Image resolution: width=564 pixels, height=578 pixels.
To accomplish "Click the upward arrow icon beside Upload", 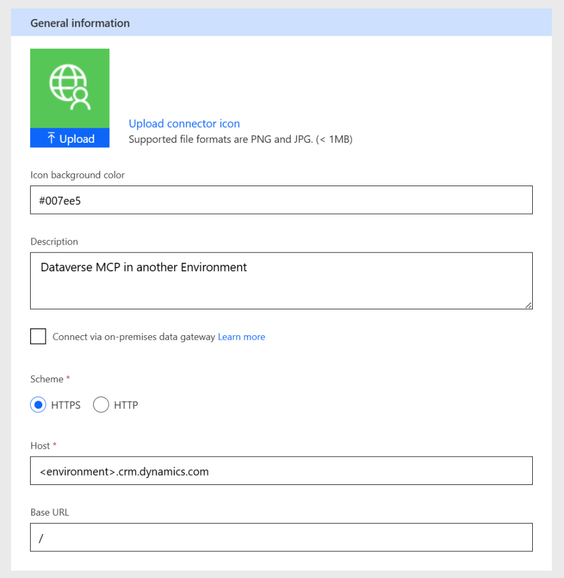I will [51, 139].
